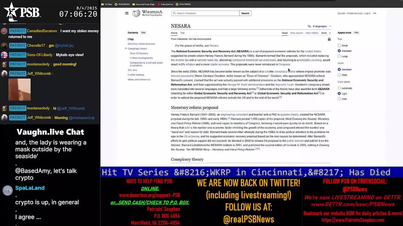
Task: Click the SpaLaLand username in Vaughn.live chat
Action: [30, 188]
